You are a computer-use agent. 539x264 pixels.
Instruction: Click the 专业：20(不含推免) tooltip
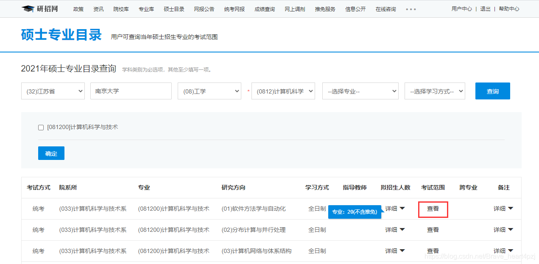355,212
